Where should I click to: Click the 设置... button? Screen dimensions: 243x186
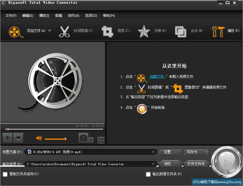(170, 152)
